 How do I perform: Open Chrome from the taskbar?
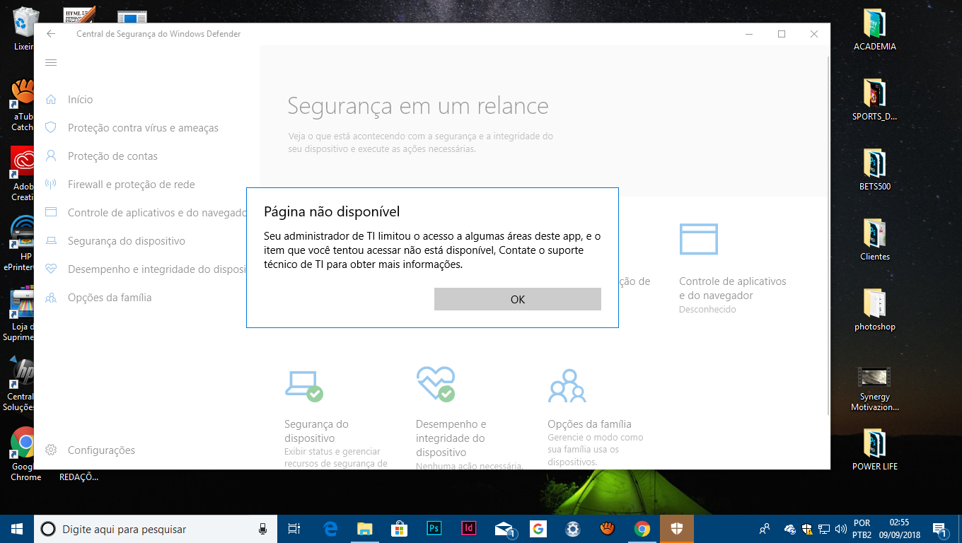pyautogui.click(x=642, y=529)
